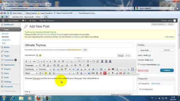
Task: Switch to the Visual editor tab
Action: (x=121, y=56)
